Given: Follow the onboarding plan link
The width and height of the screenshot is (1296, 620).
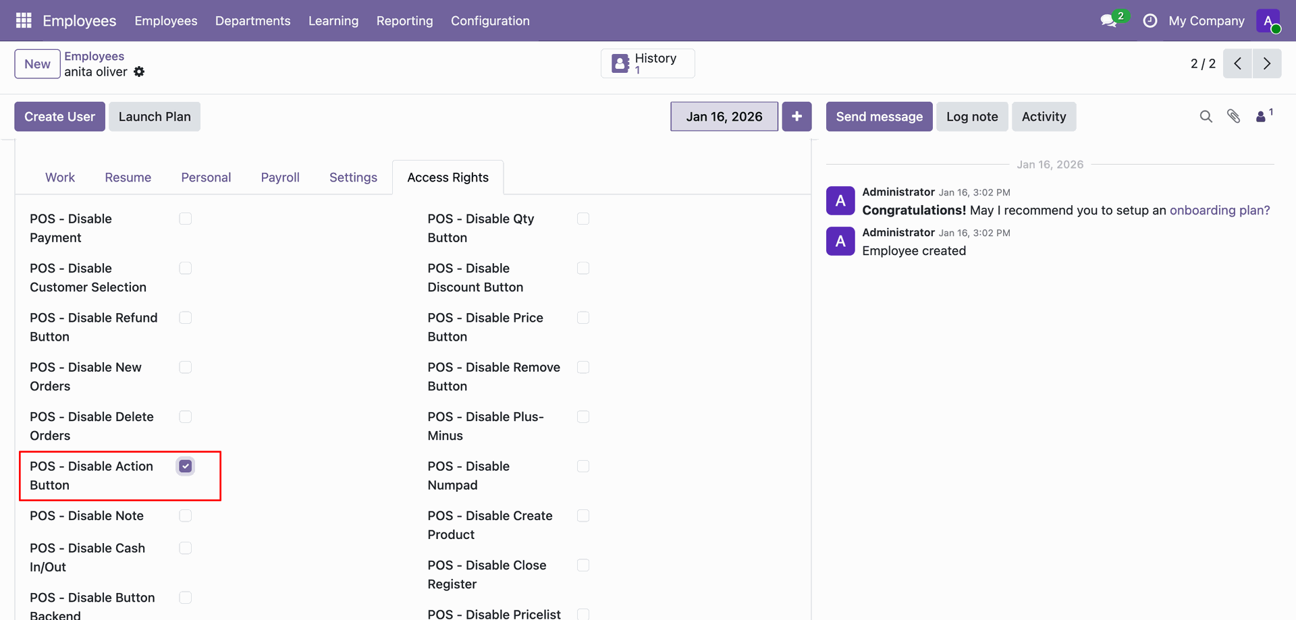Looking at the screenshot, I should tap(1219, 210).
